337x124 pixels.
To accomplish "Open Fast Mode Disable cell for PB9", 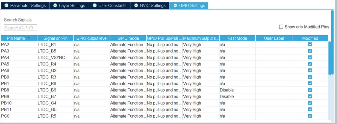I will (237, 96).
